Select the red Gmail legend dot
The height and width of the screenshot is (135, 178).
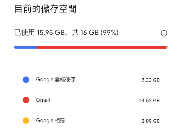26,100
